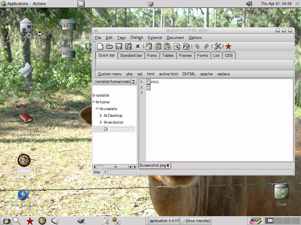The height and width of the screenshot is (225, 301).
Task: Click the file browser horizontal scrollbar
Action: [x=115, y=167]
